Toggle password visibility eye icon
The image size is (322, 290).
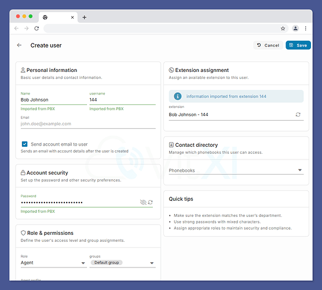click(143, 202)
